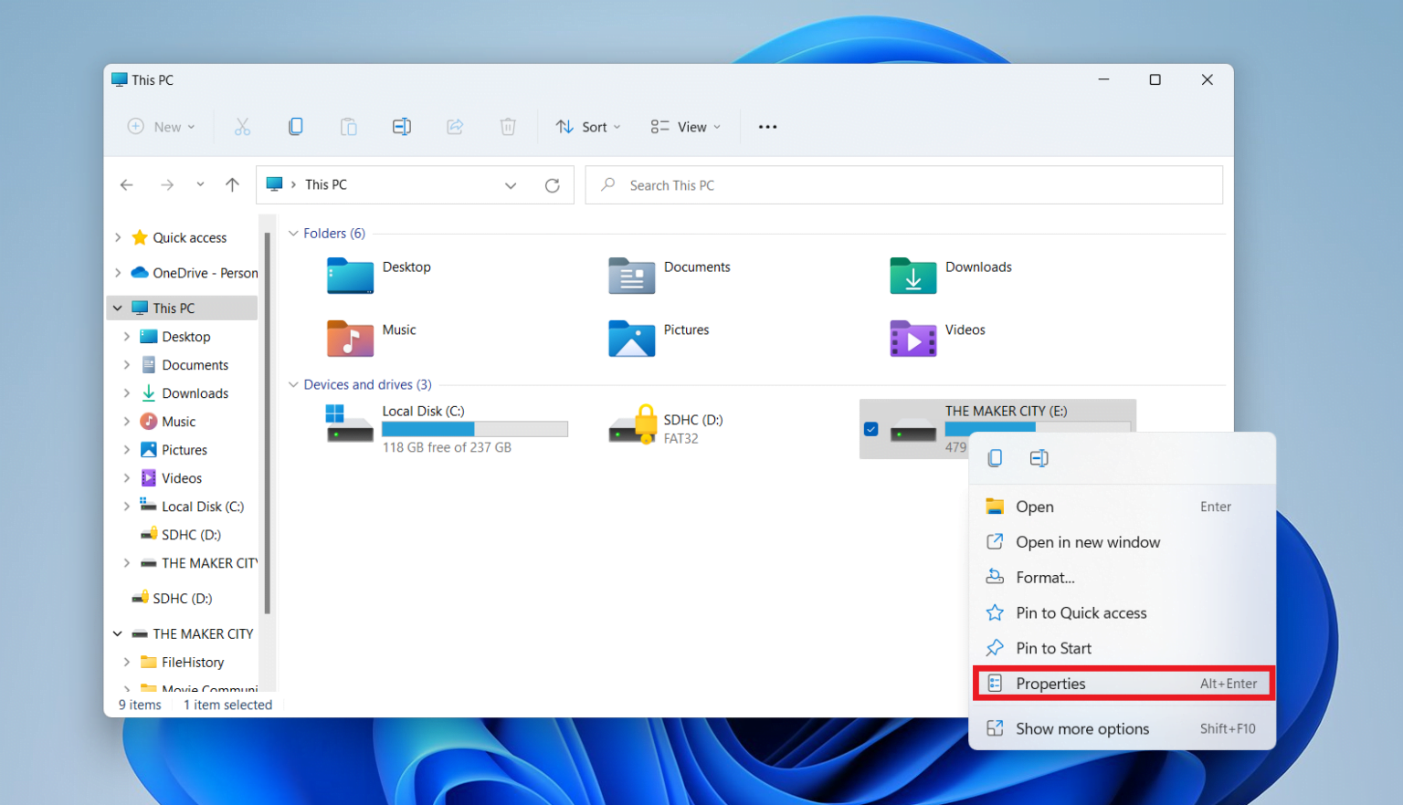Screen dimensions: 1403x805
Task: Open the See more ellipsis in the toolbar
Action: click(767, 126)
